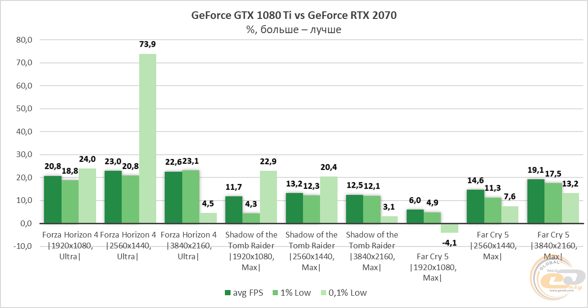
Task: Click the "22,6" data label
Action: (173, 162)
